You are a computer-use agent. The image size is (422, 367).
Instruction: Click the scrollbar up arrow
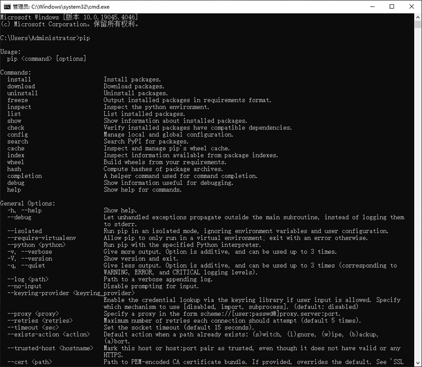418,17
